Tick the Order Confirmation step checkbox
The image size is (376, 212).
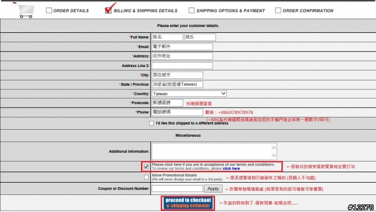click(278, 11)
